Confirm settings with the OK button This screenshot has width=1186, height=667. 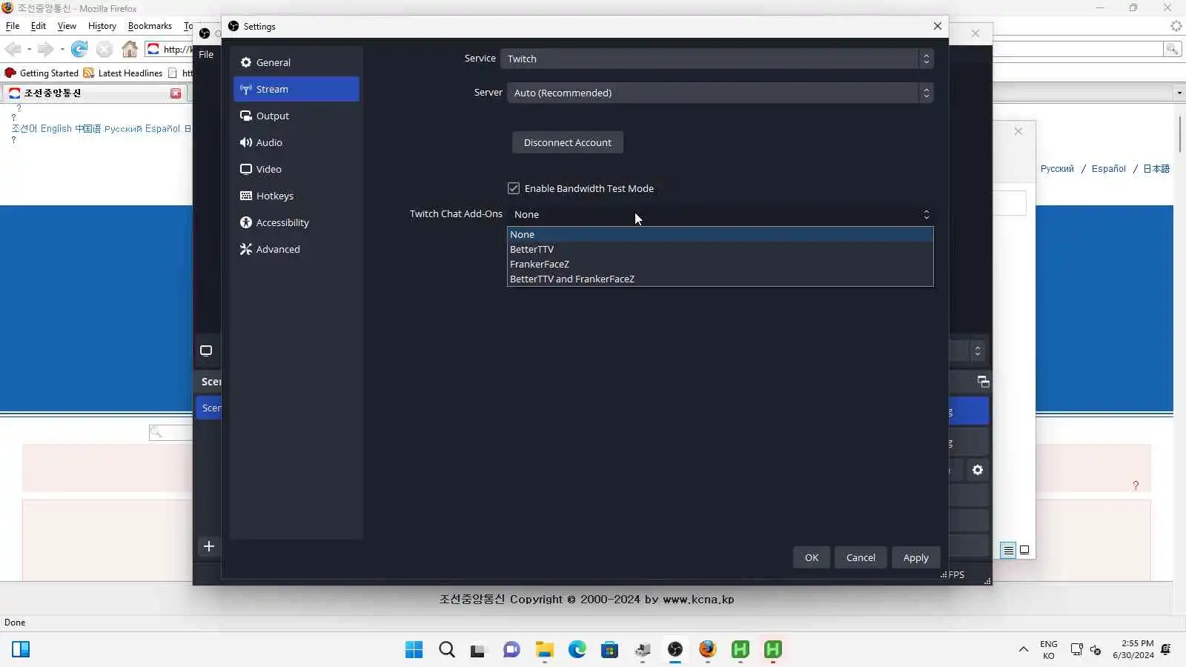point(812,557)
